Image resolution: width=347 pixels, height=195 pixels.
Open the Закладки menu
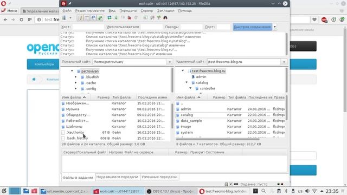point(166,11)
